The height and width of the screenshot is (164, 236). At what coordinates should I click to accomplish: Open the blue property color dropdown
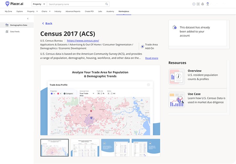[x=53, y=94]
